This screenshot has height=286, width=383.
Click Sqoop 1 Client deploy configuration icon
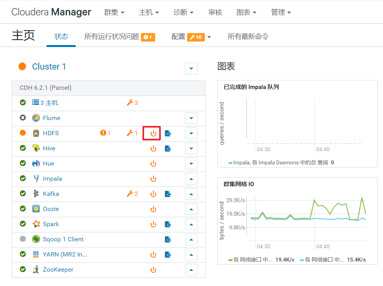click(x=168, y=239)
